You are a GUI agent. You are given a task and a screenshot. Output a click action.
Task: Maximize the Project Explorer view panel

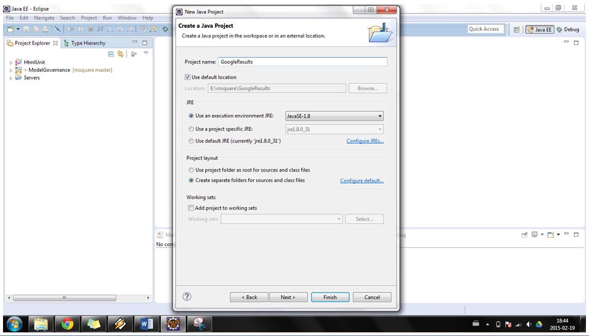tap(145, 43)
